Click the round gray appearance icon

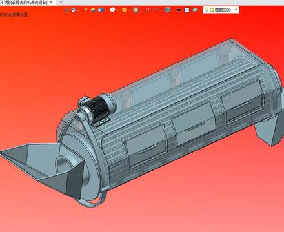tap(136, 10)
